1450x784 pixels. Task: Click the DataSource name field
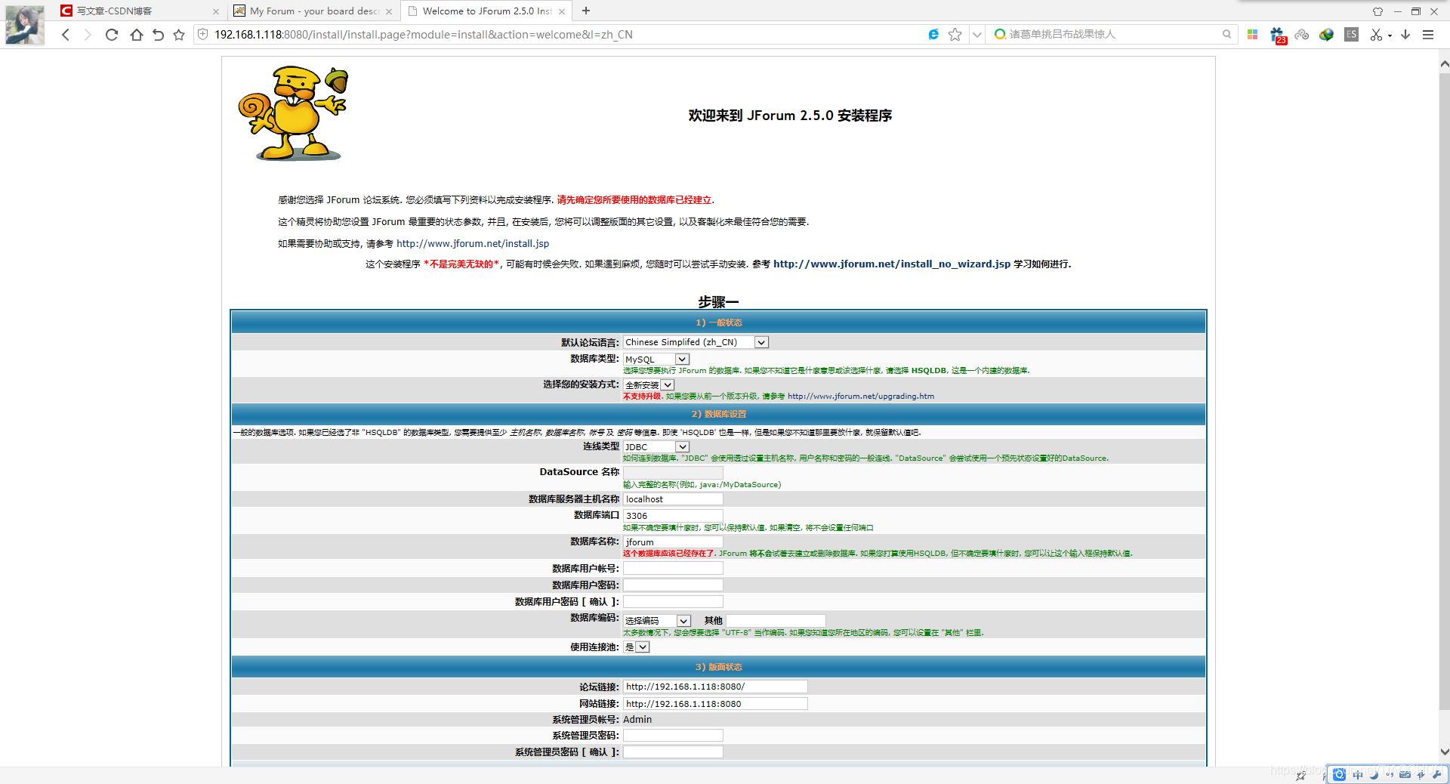(673, 473)
